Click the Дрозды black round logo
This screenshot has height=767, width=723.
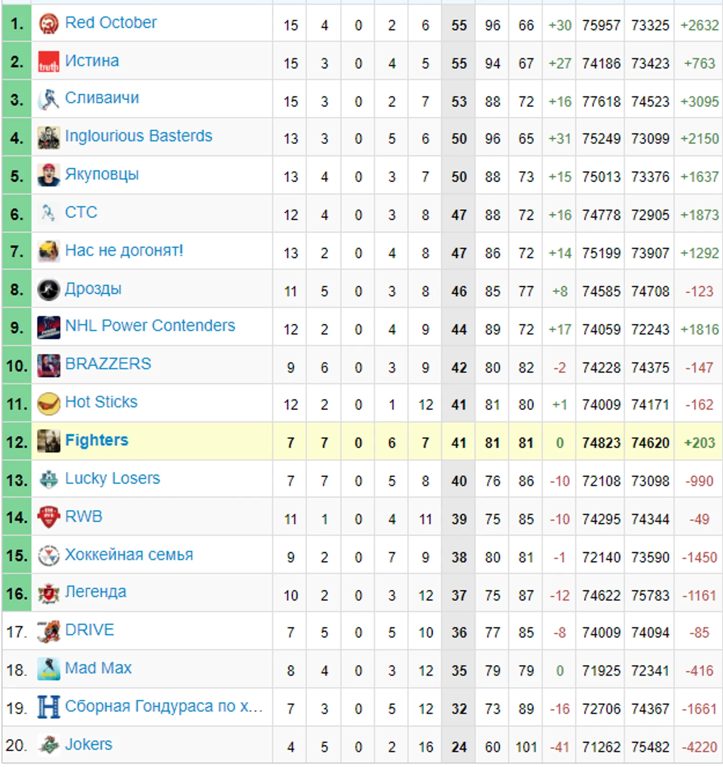point(49,290)
